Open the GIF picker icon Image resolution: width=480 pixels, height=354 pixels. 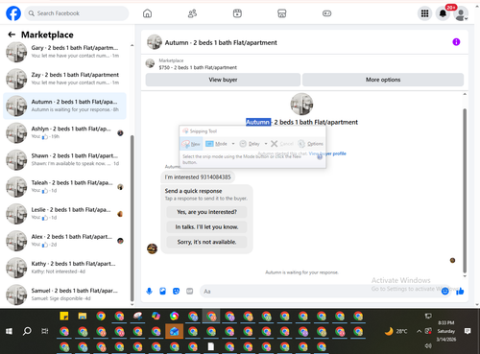(190, 291)
